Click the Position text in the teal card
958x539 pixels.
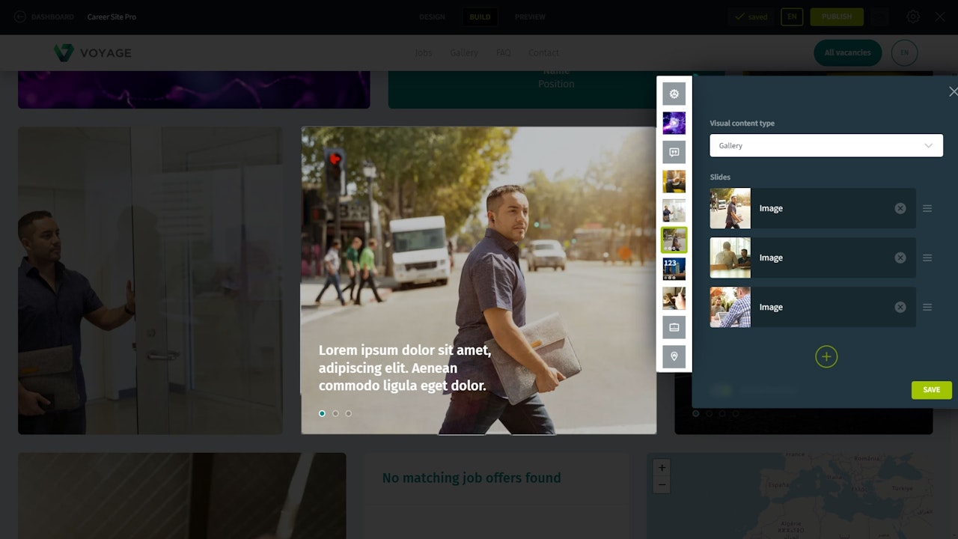(556, 84)
